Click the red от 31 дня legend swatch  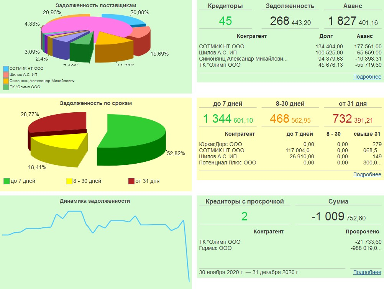(131, 181)
